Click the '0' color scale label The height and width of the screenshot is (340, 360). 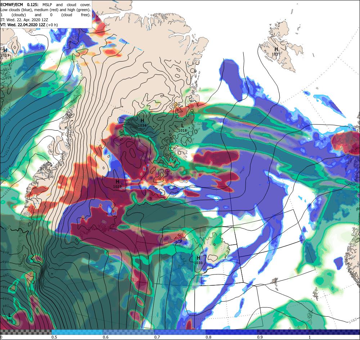pos(1,337)
